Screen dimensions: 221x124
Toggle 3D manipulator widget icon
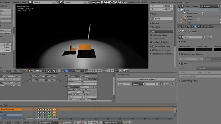tap(63, 71)
